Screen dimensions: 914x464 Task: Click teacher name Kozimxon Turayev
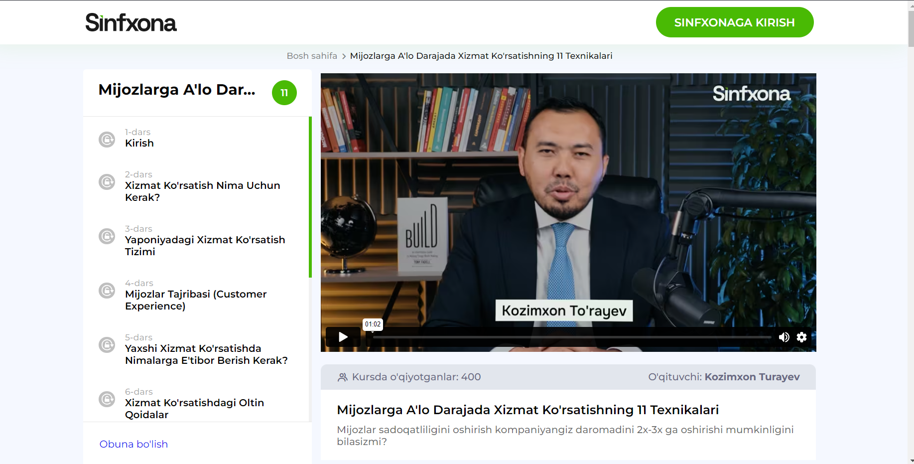click(x=752, y=377)
